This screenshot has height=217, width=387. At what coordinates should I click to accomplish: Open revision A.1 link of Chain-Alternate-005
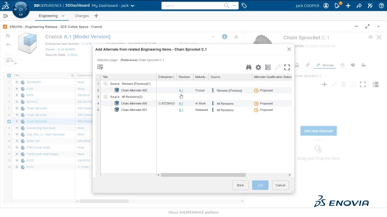click(x=181, y=103)
